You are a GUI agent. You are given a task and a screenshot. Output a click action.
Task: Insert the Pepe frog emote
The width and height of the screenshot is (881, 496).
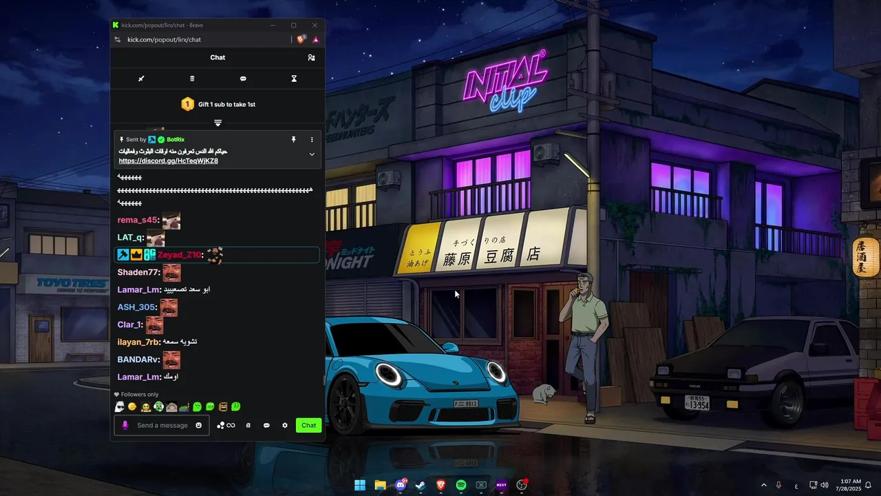coord(184,407)
